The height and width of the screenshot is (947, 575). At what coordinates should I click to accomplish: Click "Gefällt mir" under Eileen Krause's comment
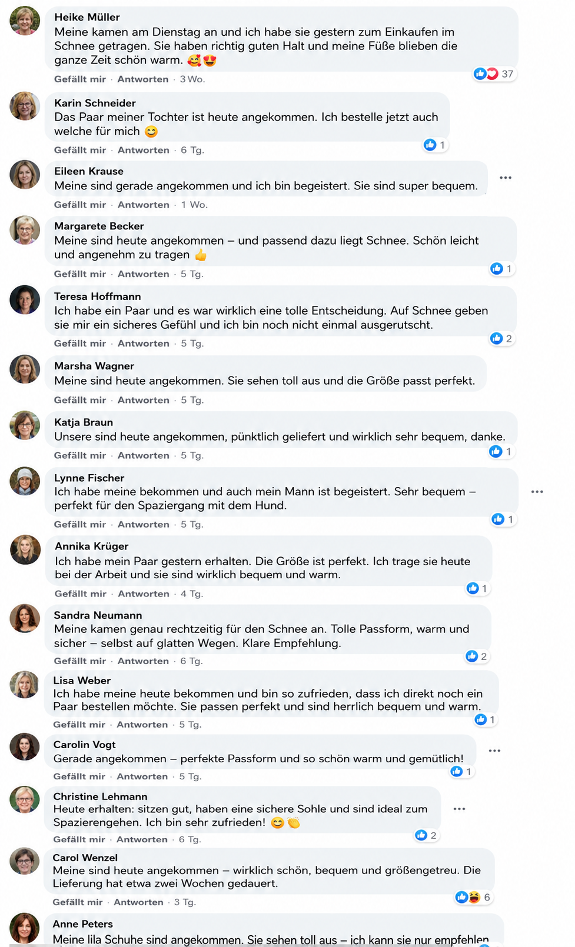coord(80,205)
